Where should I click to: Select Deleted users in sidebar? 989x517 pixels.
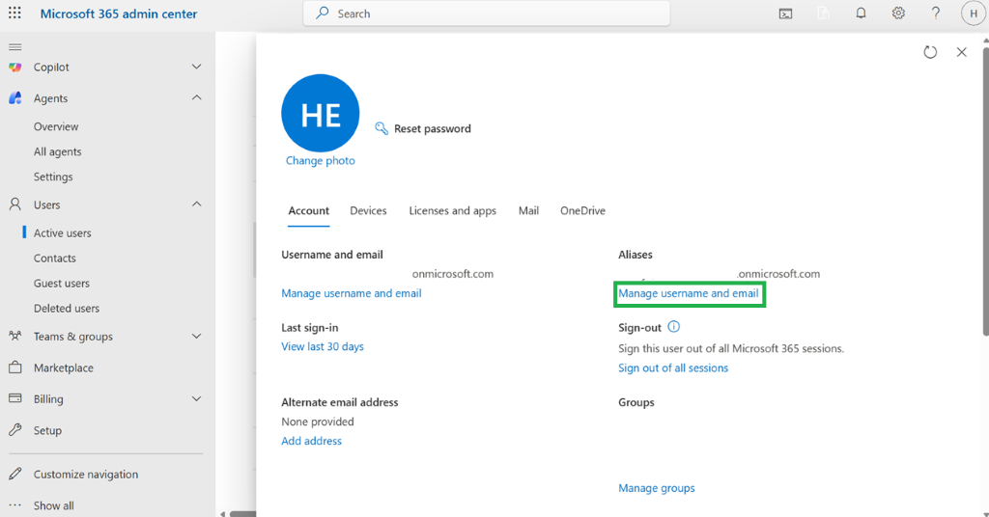point(67,309)
